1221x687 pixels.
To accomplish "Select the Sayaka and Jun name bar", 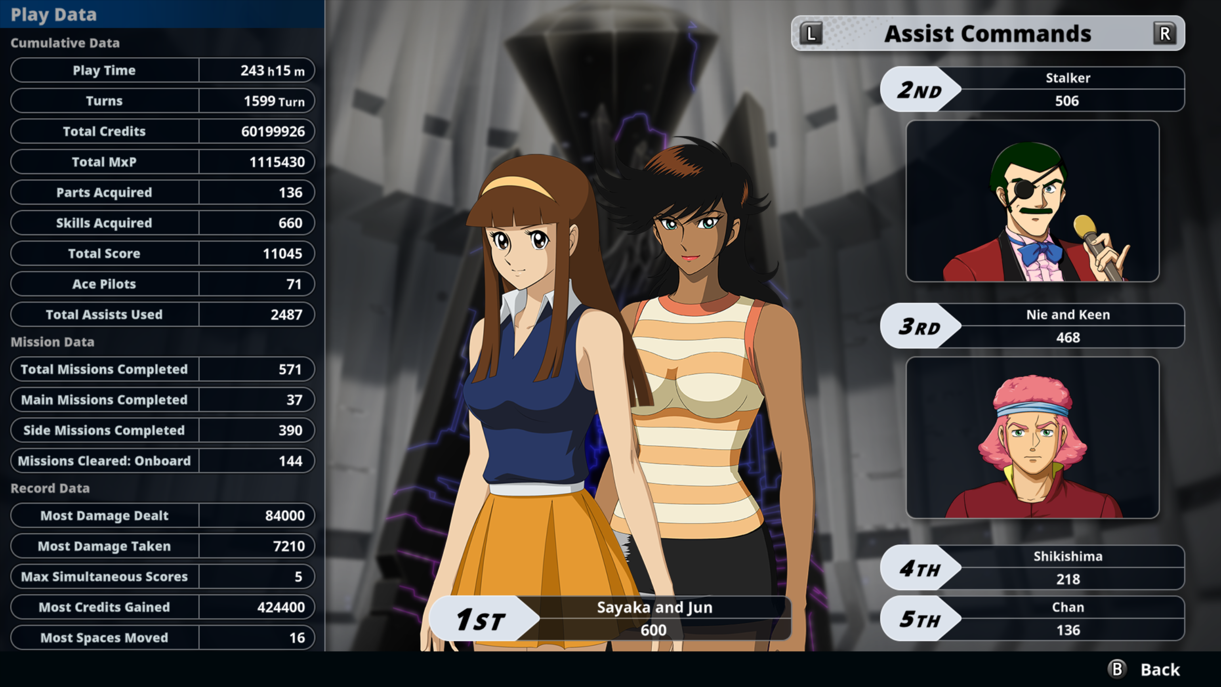I will click(654, 618).
